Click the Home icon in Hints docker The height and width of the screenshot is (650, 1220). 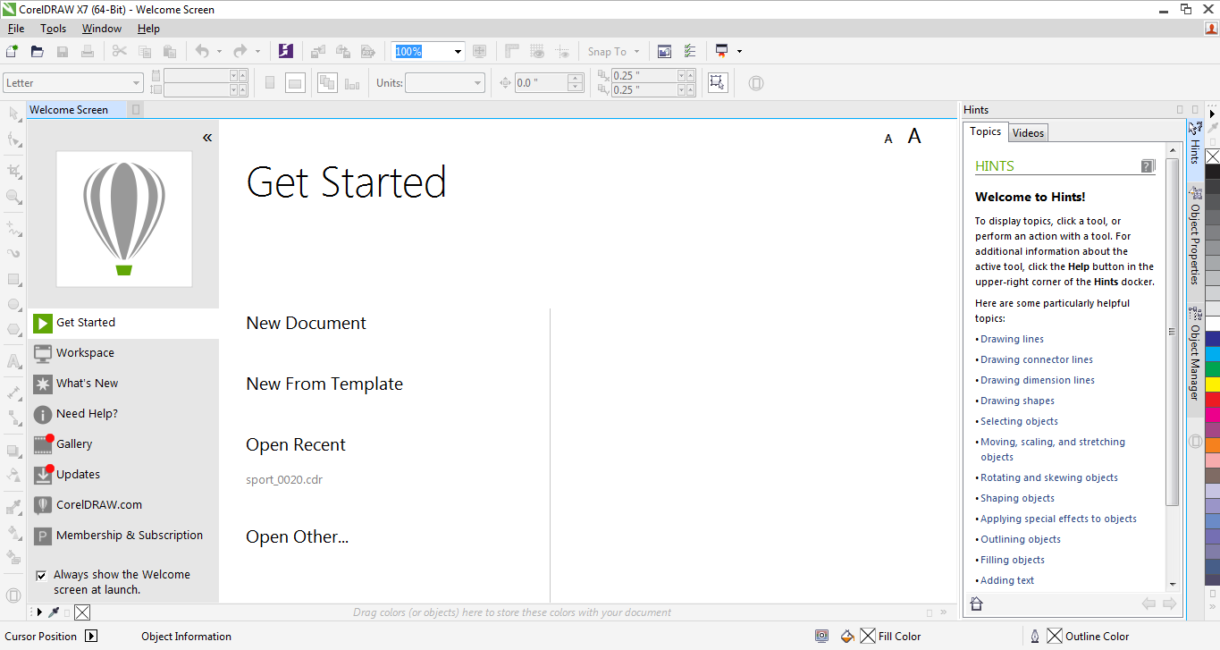976,604
